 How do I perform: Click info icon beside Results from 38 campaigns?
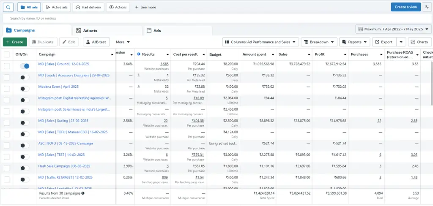point(83,193)
